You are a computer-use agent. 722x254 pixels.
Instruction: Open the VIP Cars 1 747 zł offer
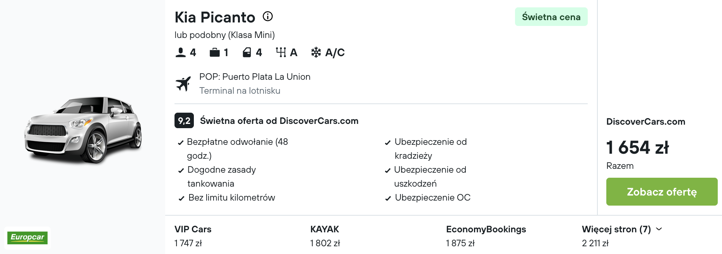pyautogui.click(x=193, y=236)
